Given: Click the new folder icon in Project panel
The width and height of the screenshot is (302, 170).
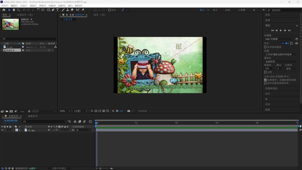Looking at the screenshot, I should [7, 111].
